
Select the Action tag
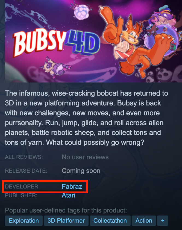tap(144, 221)
